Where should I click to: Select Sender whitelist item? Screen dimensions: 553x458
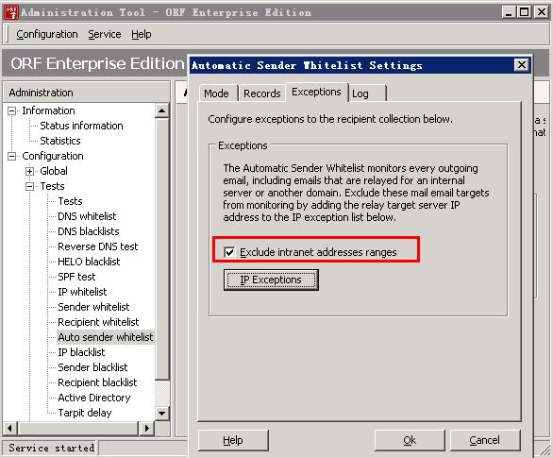93,307
